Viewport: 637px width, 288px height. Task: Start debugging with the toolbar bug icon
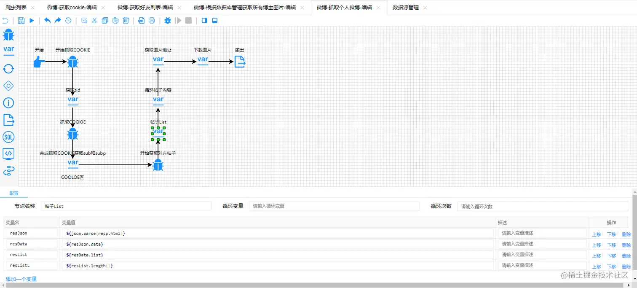tap(168, 20)
